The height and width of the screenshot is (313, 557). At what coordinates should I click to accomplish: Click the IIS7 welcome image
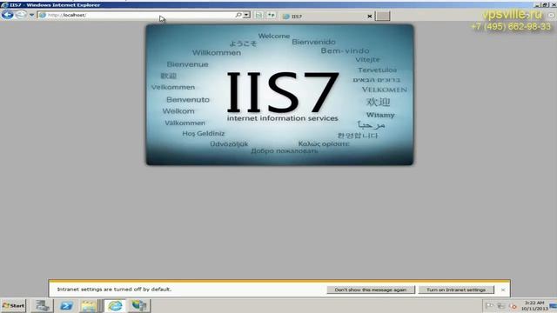coord(279,95)
